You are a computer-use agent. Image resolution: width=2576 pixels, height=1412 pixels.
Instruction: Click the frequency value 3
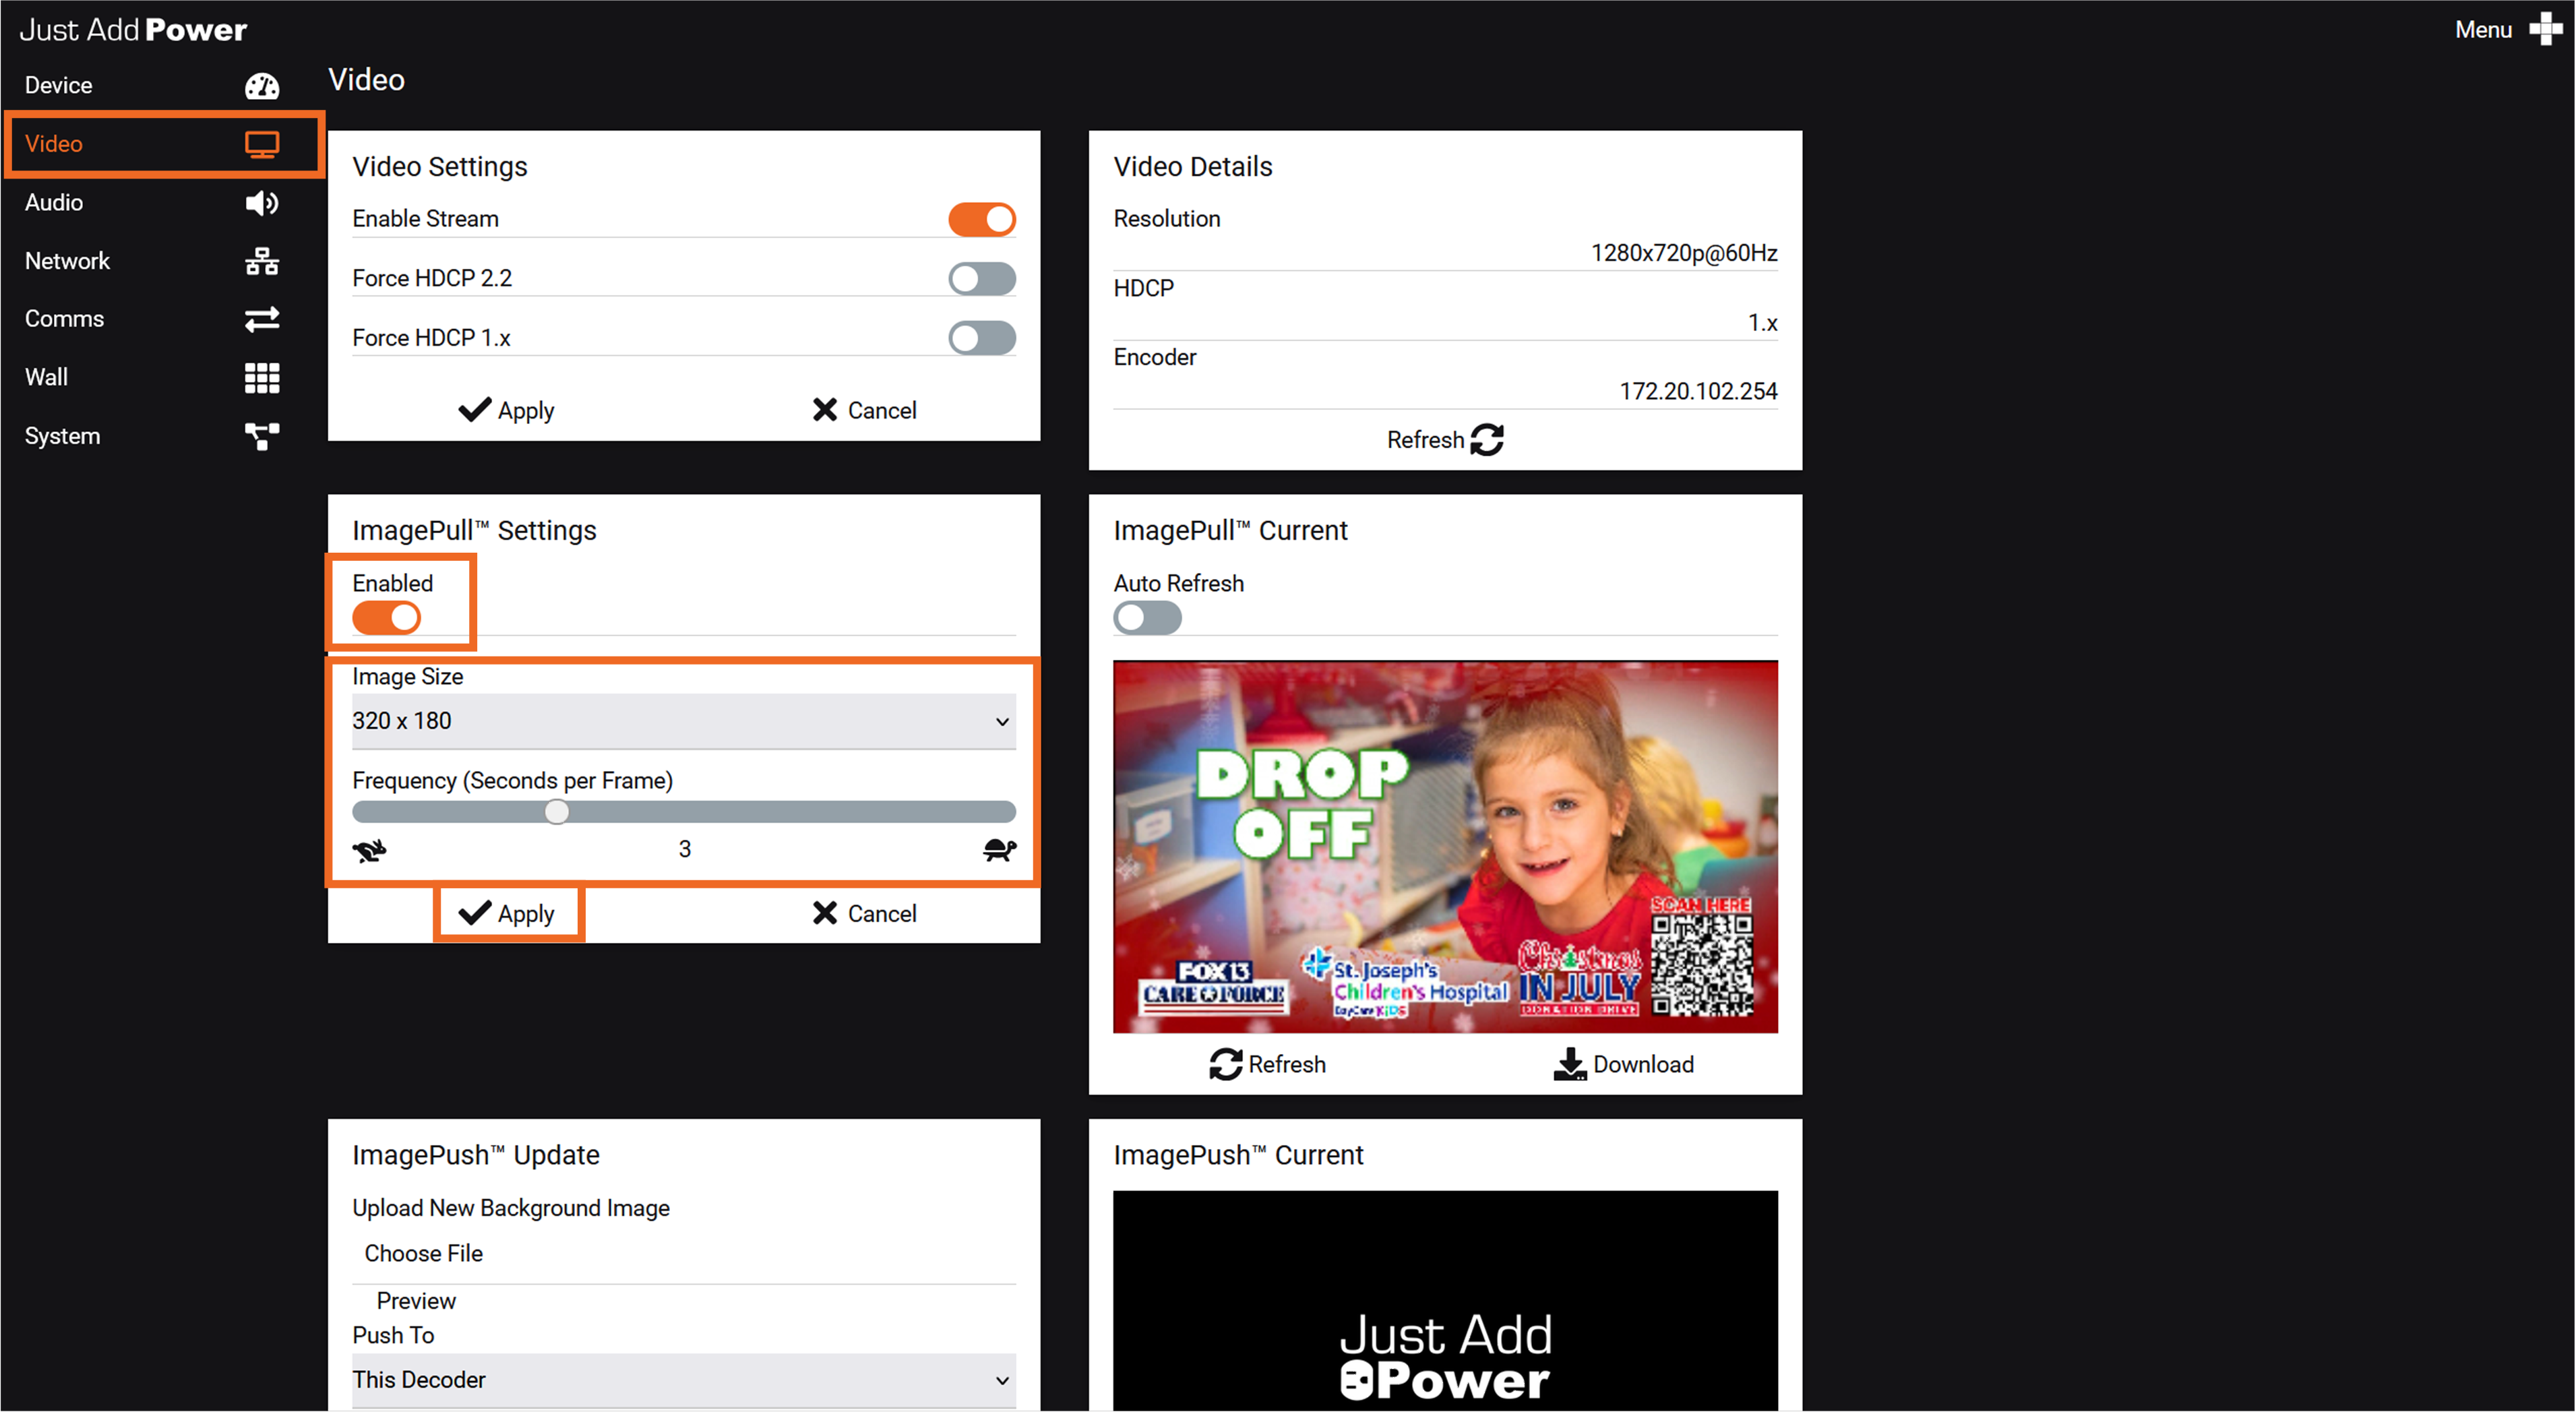(x=685, y=849)
